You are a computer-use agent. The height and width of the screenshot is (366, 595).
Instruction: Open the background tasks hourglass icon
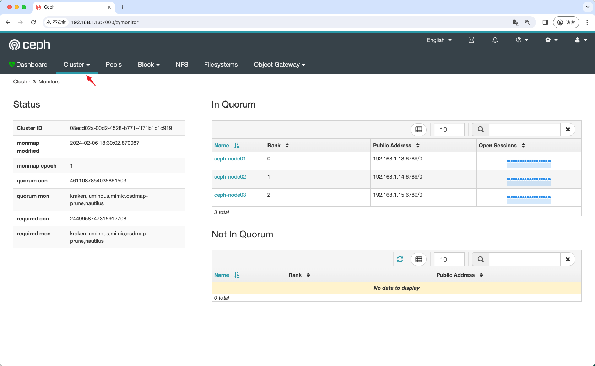click(471, 40)
